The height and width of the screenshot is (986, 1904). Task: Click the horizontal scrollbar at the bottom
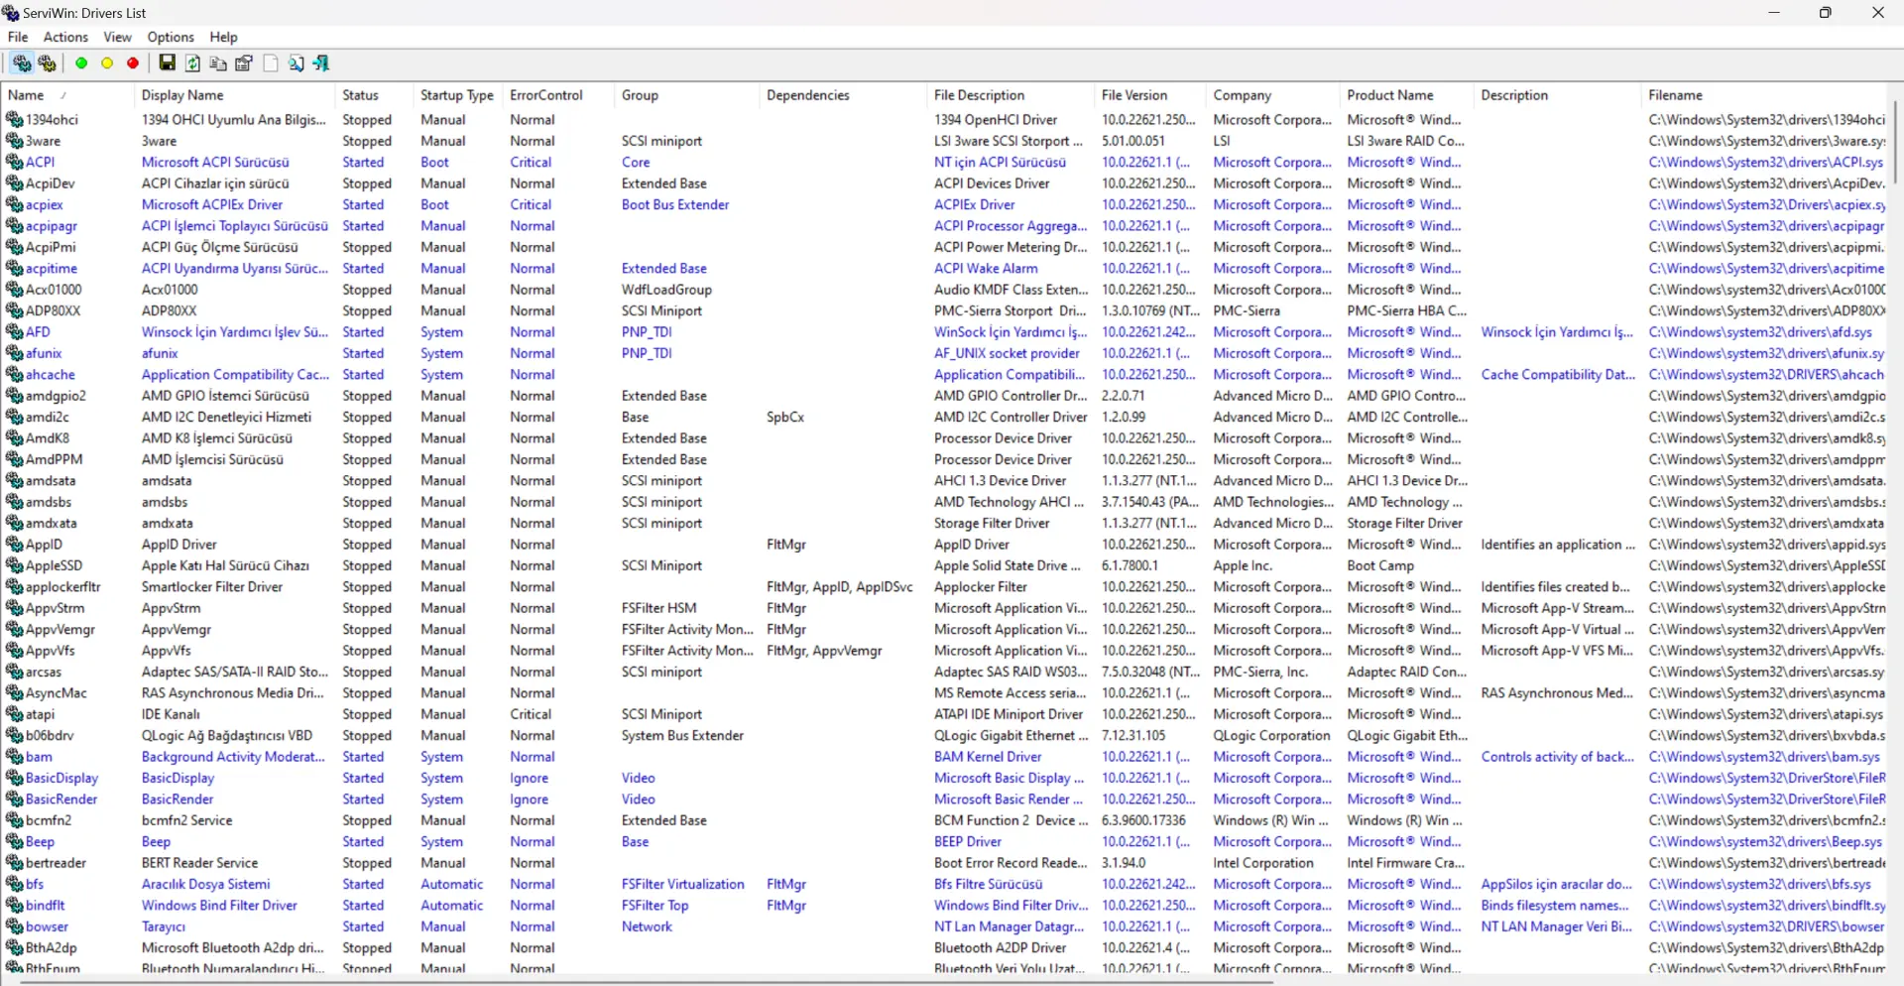(647, 981)
